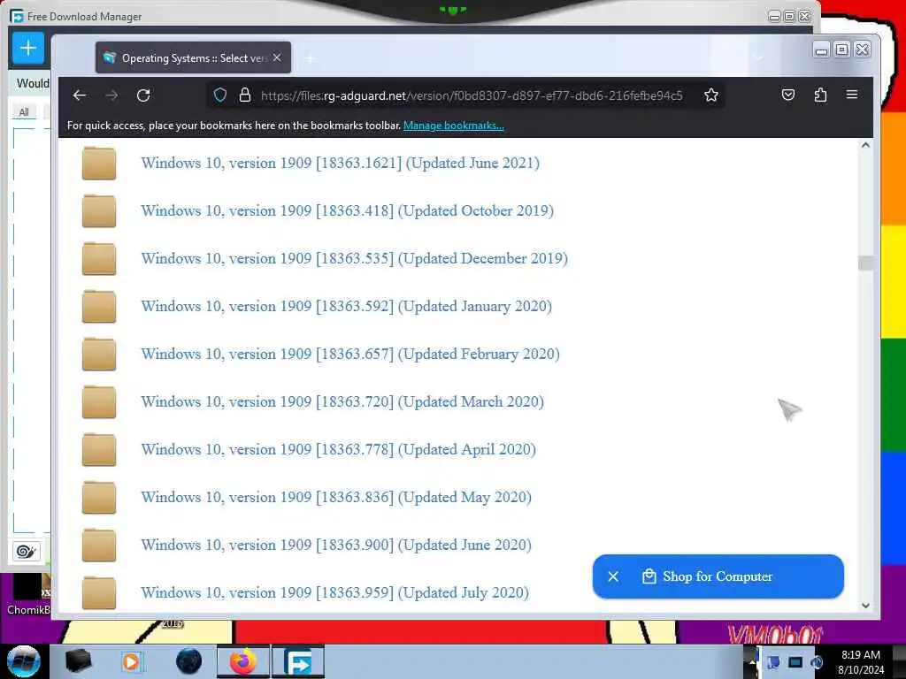This screenshot has width=906, height=679.
Task: Open the Windows Start orb
Action: (23, 661)
